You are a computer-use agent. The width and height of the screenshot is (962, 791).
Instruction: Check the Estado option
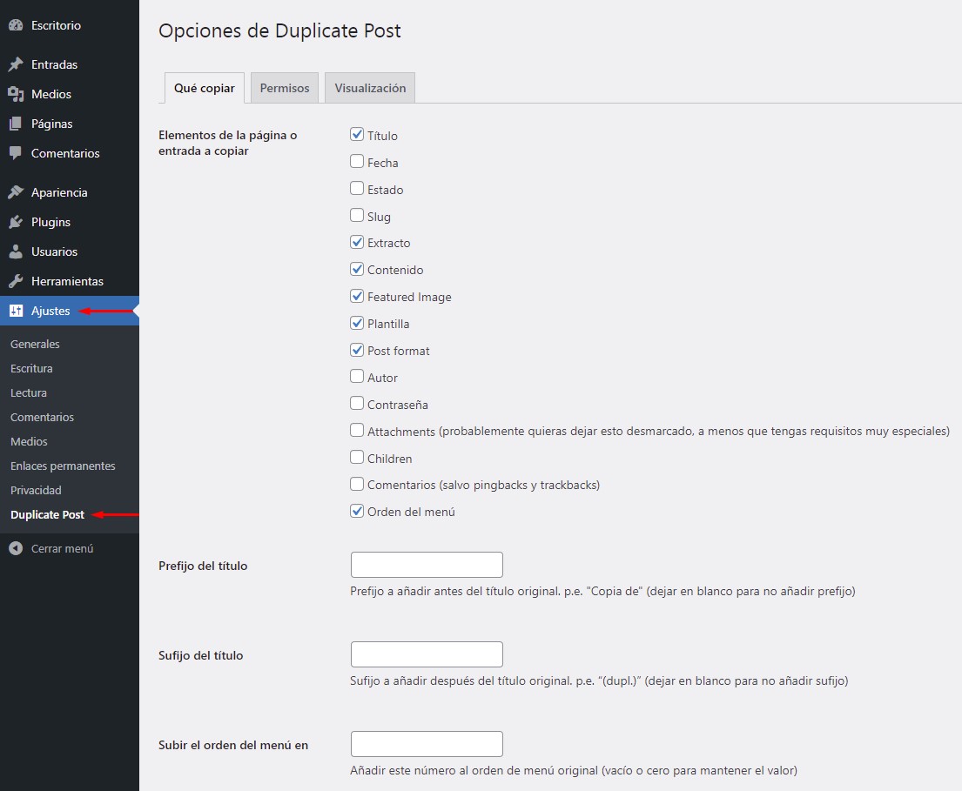click(357, 188)
